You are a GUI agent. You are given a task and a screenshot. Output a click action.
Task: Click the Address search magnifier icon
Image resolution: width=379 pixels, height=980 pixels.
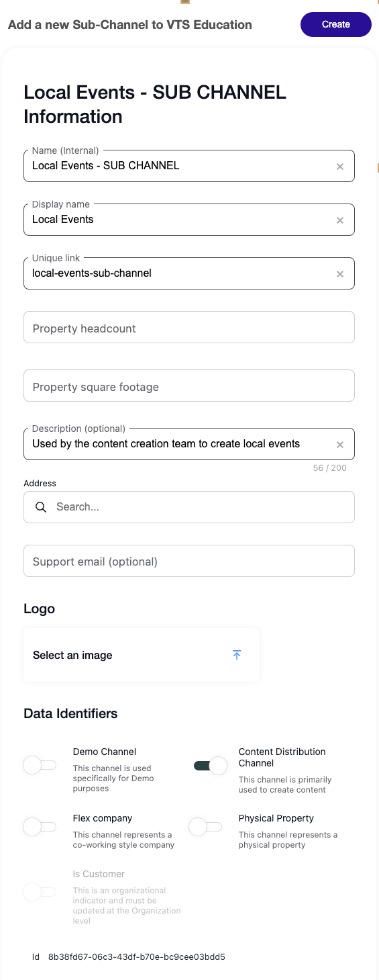(41, 507)
